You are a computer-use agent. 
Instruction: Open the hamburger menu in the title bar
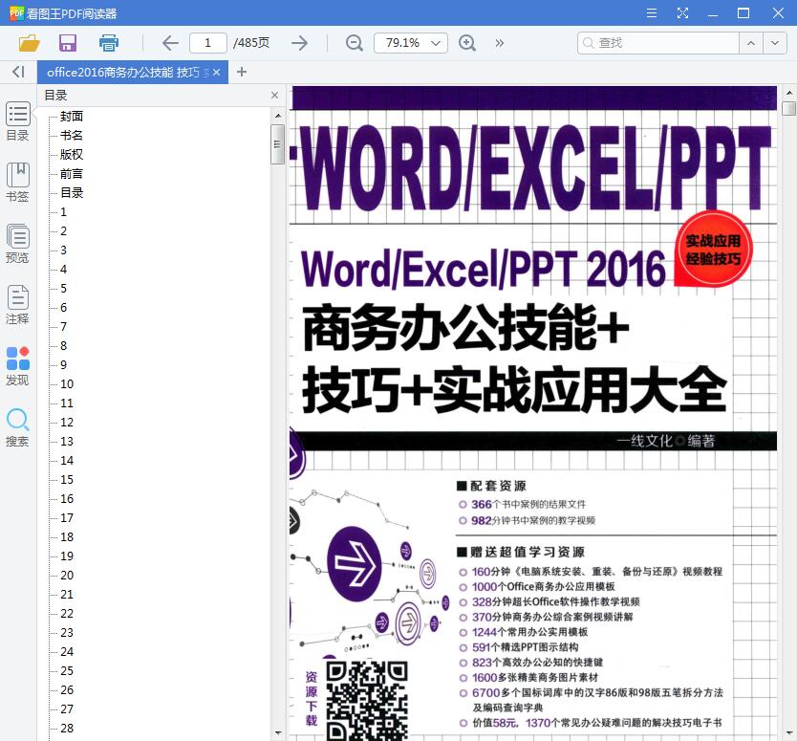[x=651, y=12]
